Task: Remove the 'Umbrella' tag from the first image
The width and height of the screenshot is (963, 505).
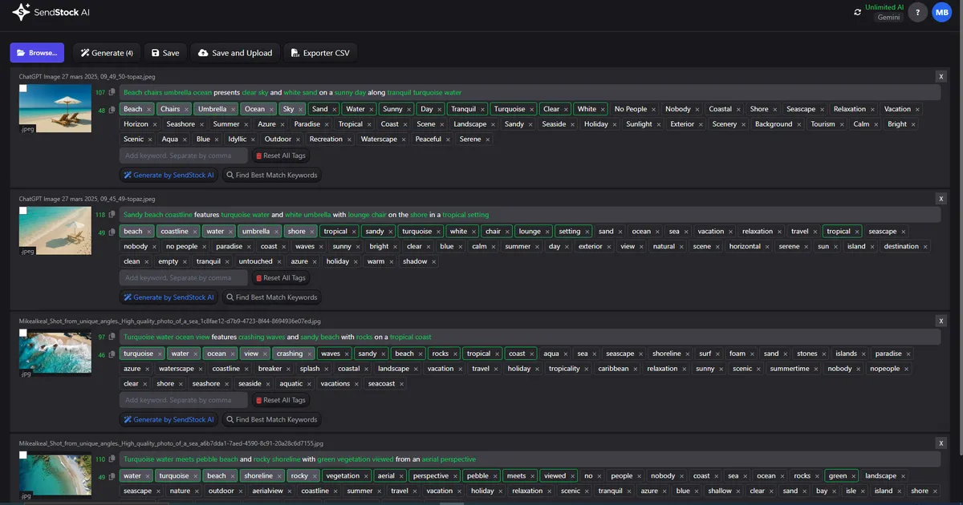Action: [234, 109]
